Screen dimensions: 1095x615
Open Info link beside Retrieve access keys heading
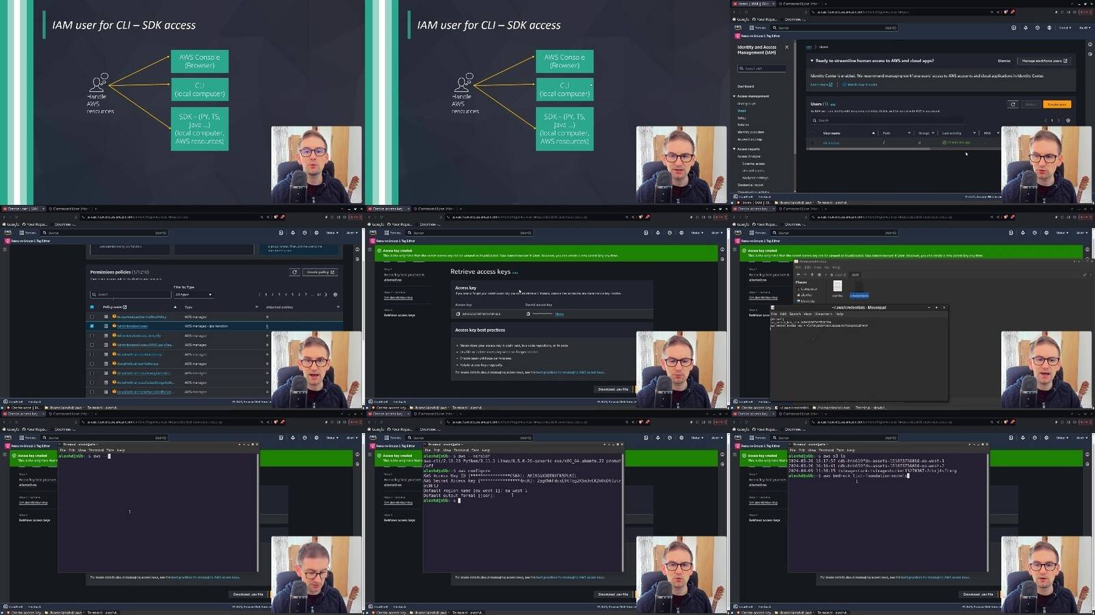515,272
